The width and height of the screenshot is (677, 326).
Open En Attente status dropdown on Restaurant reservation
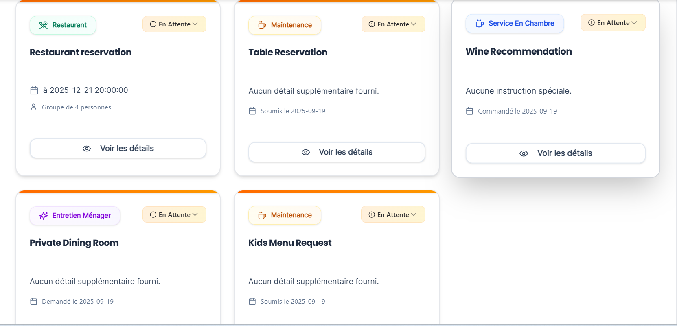tap(174, 24)
